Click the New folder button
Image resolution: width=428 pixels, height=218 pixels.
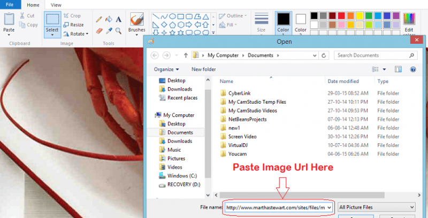tap(204, 69)
